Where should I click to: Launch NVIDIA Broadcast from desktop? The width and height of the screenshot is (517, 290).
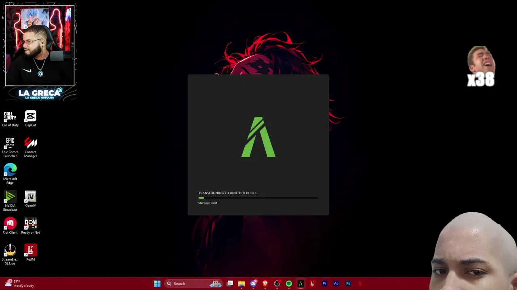(10, 201)
